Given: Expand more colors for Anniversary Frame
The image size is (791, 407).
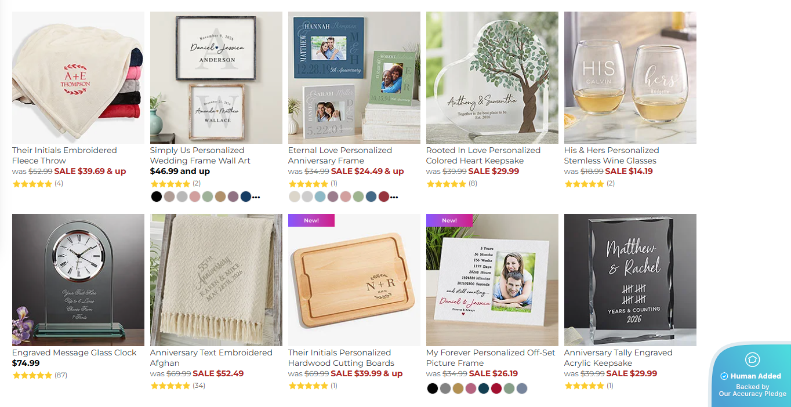Looking at the screenshot, I should click(394, 197).
